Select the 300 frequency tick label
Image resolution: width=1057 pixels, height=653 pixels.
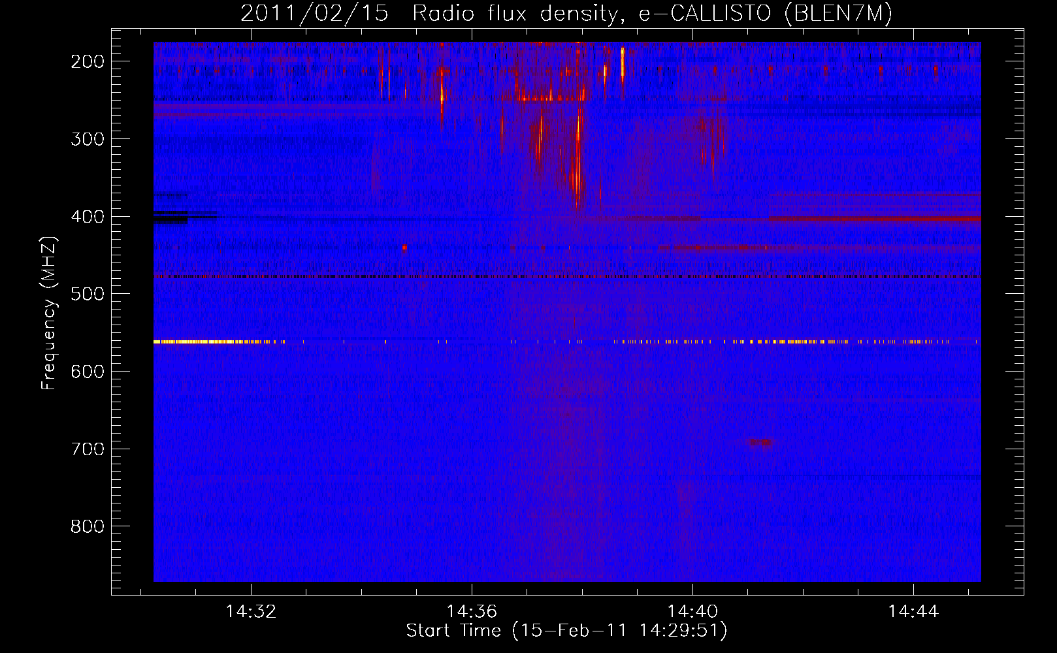[88, 139]
